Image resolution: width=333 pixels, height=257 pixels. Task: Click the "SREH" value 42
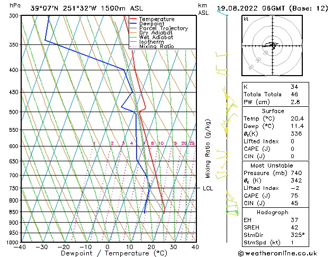coord(294,227)
